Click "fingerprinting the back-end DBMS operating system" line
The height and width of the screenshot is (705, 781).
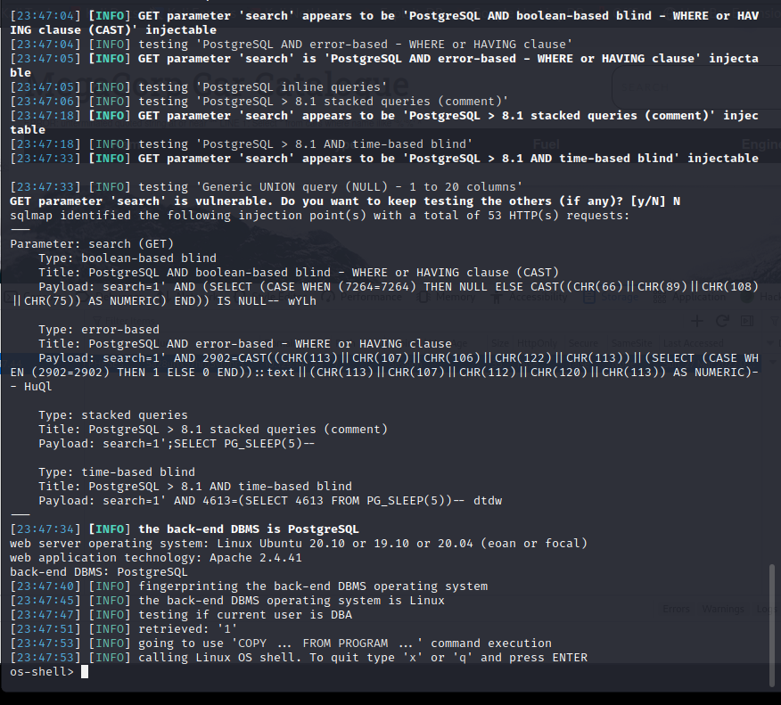(x=249, y=586)
